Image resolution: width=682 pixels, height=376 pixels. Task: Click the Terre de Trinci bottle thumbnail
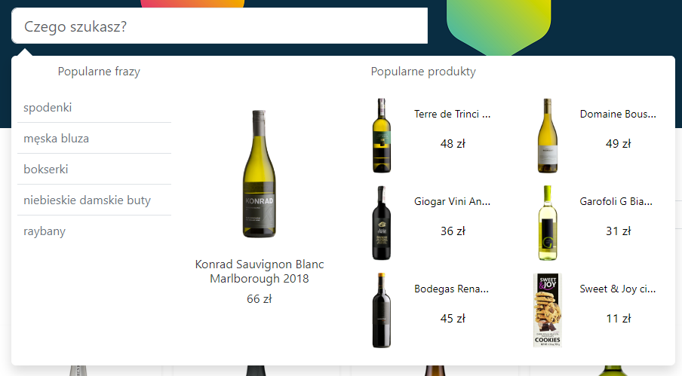tap(382, 136)
